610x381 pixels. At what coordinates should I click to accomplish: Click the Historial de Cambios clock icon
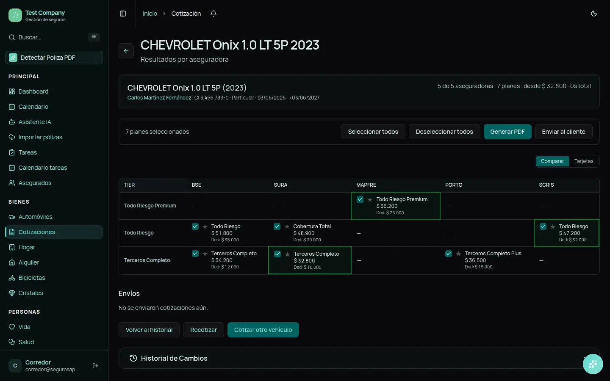[x=133, y=358]
